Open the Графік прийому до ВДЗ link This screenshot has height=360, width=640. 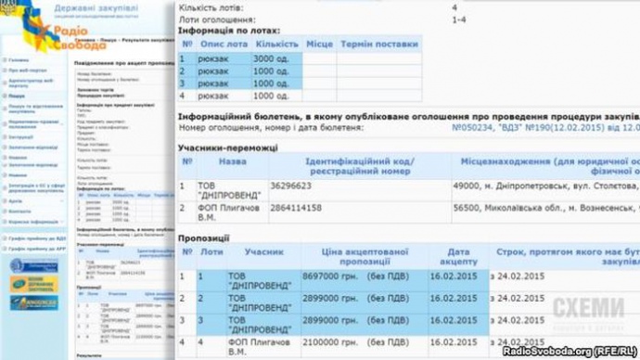pyautogui.click(x=37, y=238)
